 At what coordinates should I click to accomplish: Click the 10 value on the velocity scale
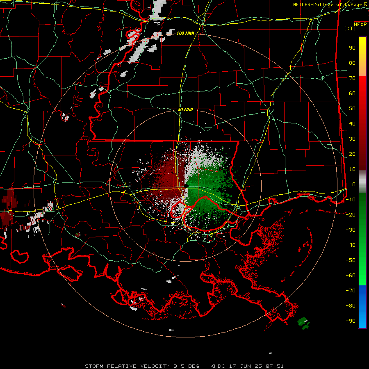(352, 169)
